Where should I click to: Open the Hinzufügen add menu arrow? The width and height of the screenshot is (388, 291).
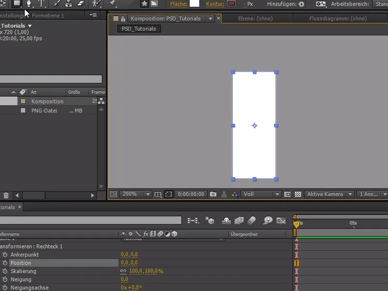[301, 4]
